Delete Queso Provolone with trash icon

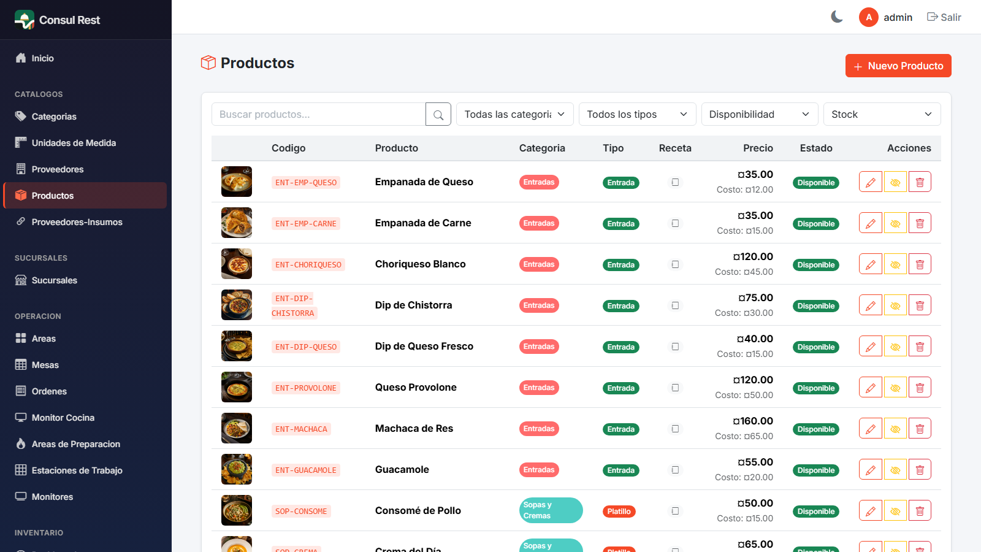[x=920, y=388]
